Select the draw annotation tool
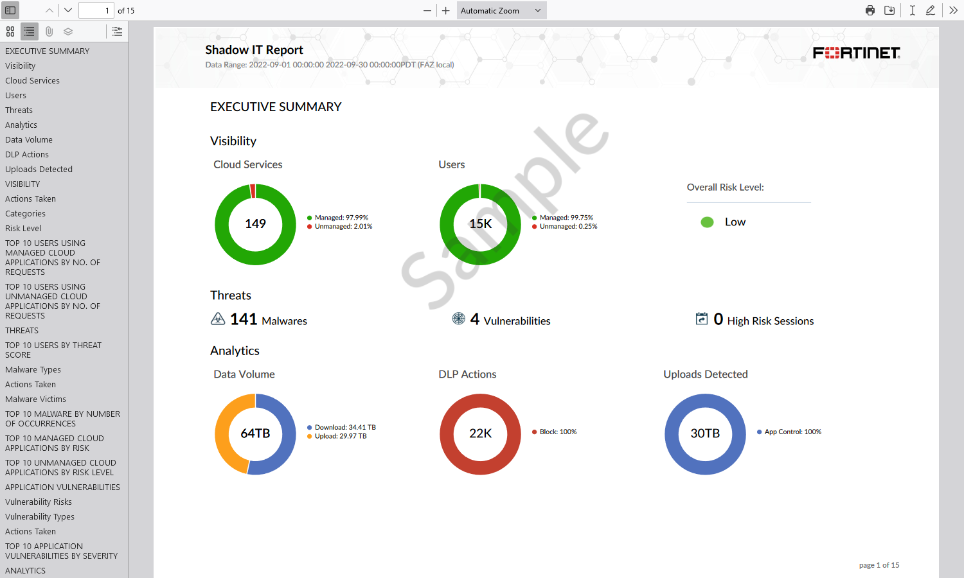 pos(931,10)
